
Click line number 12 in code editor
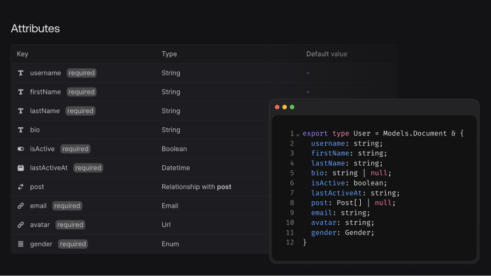(x=290, y=242)
